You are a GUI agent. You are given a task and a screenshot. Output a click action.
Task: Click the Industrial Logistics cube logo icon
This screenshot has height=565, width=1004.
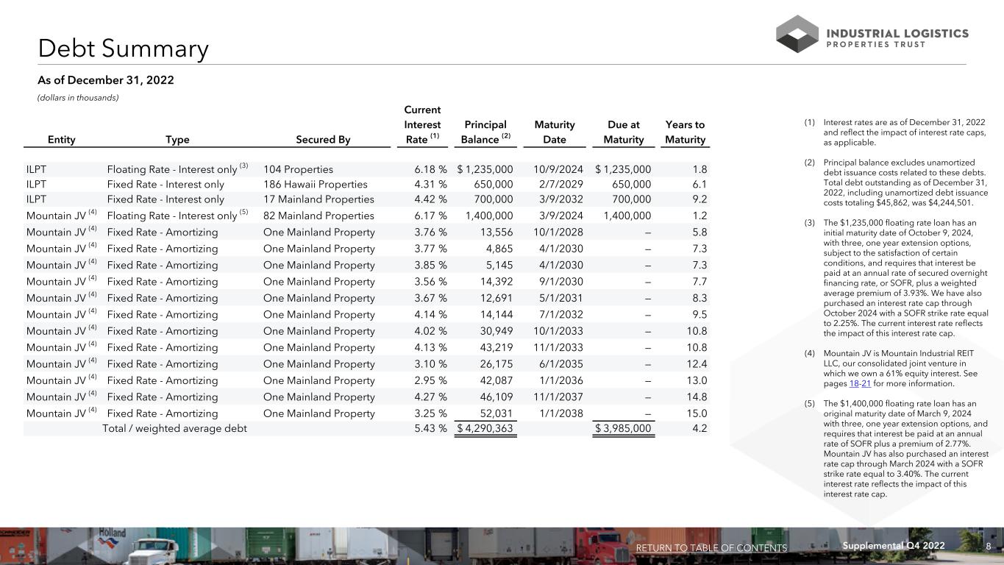797,34
